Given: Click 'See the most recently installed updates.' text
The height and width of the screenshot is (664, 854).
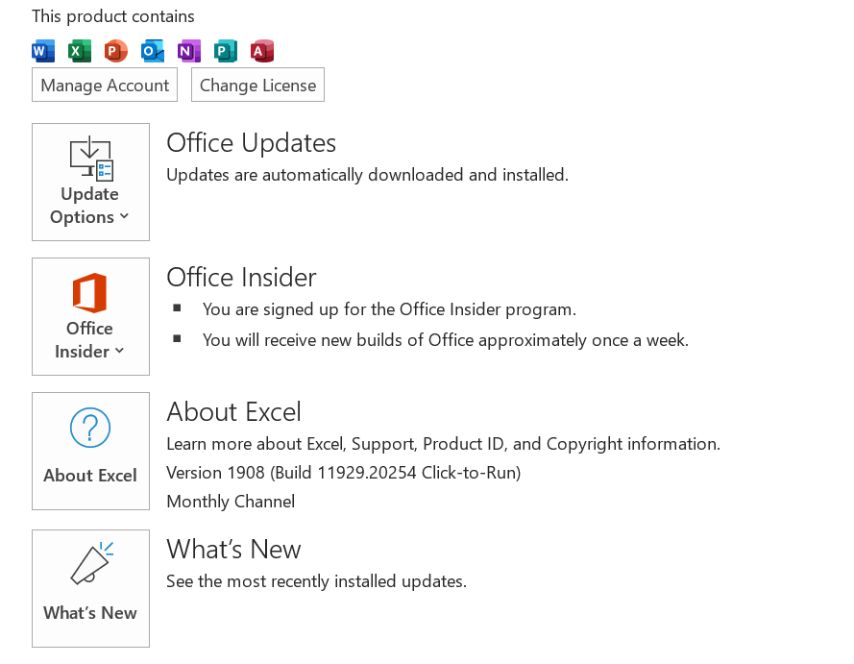Looking at the screenshot, I should 316,581.
